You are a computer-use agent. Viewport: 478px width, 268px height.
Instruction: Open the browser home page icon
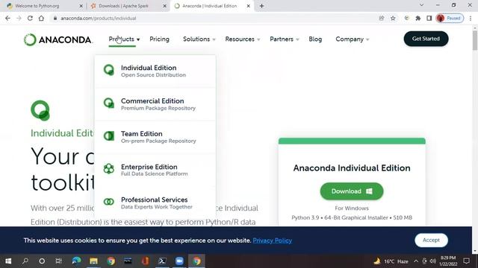41,18
